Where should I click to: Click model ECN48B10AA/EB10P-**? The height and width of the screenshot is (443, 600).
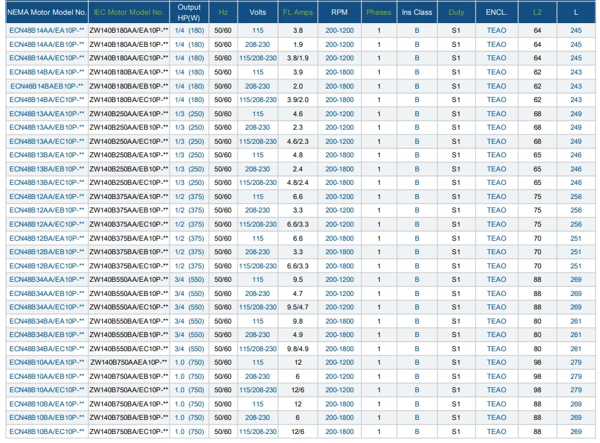pos(47,376)
